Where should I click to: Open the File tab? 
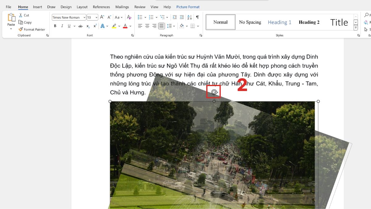tap(8, 7)
